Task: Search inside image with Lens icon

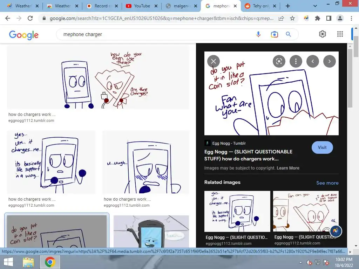Action: [x=279, y=61]
